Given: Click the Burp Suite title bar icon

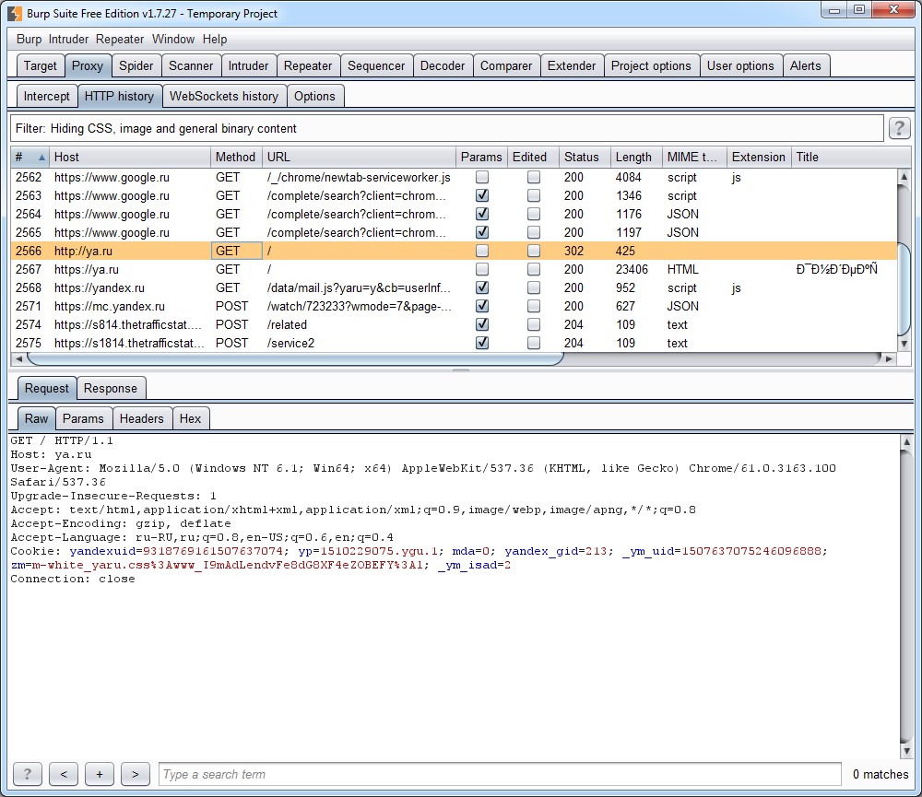Looking at the screenshot, I should [15, 14].
